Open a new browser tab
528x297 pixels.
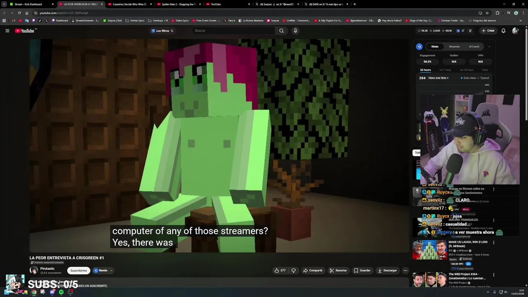coord(355,4)
